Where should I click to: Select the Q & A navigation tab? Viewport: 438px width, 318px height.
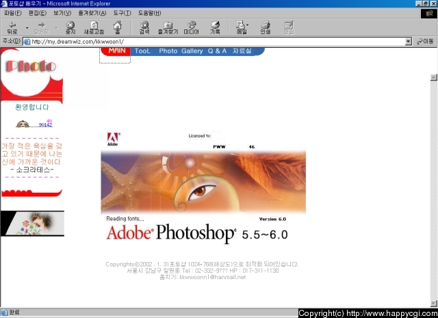point(217,51)
